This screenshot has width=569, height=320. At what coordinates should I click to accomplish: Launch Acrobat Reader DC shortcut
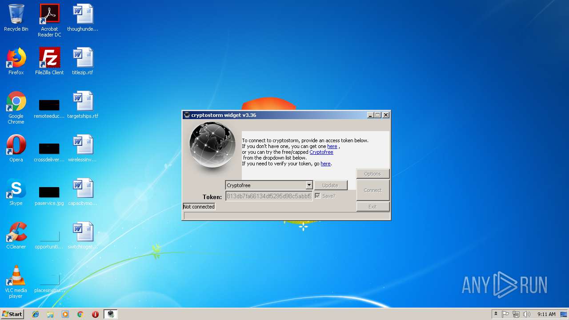[49, 20]
